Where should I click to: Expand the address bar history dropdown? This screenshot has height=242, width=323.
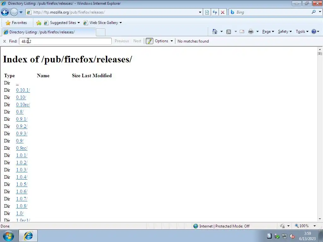[x=200, y=12]
